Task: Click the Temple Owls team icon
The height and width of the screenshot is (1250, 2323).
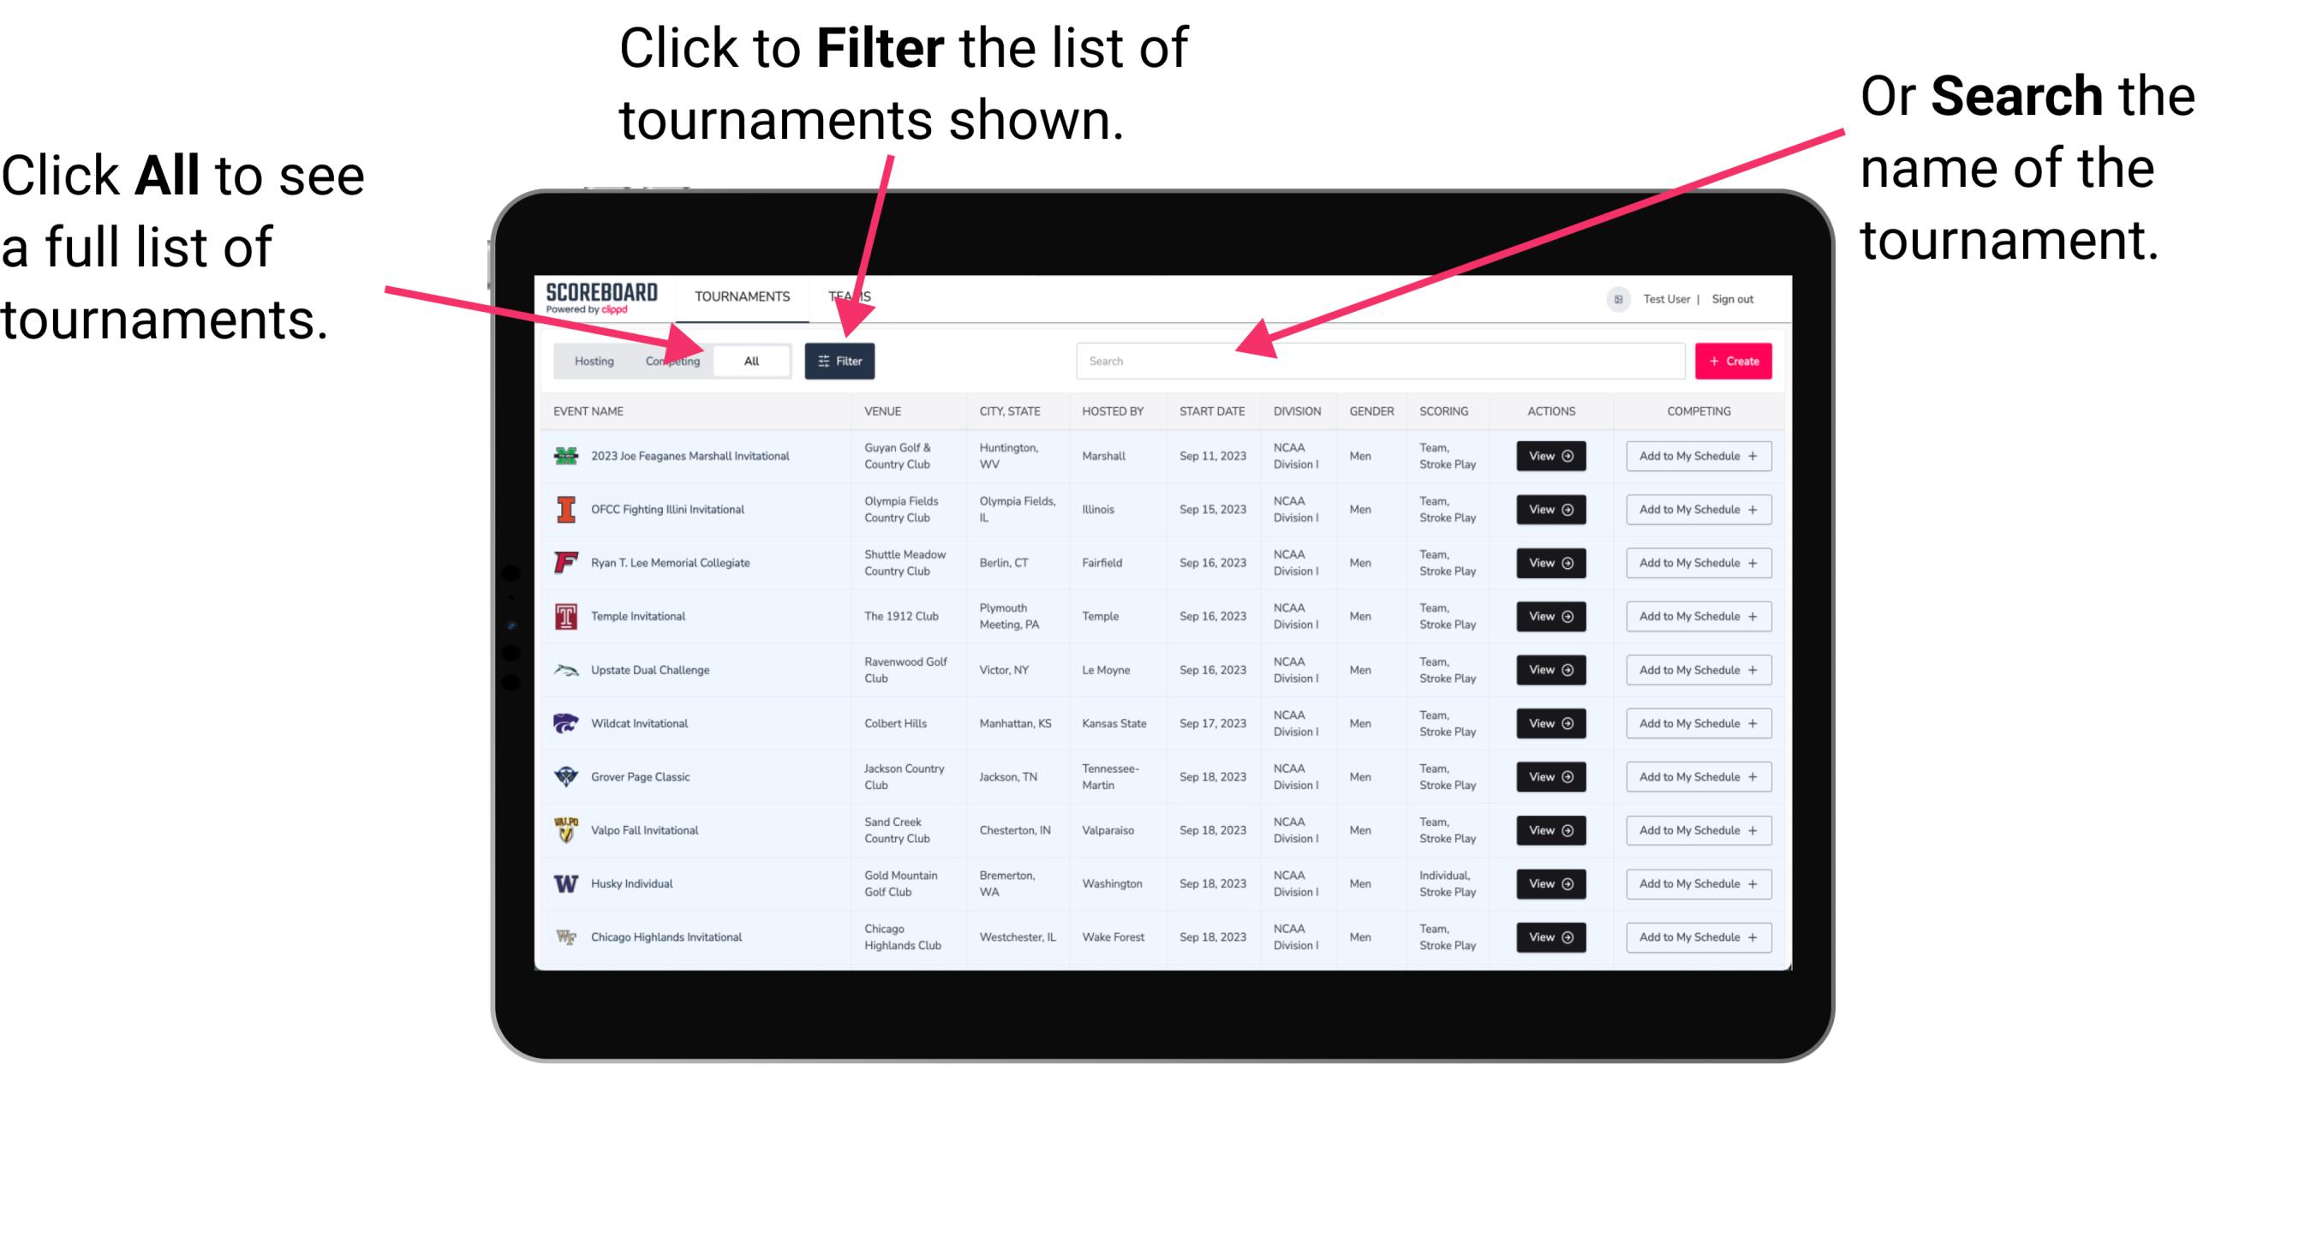Action: click(563, 616)
